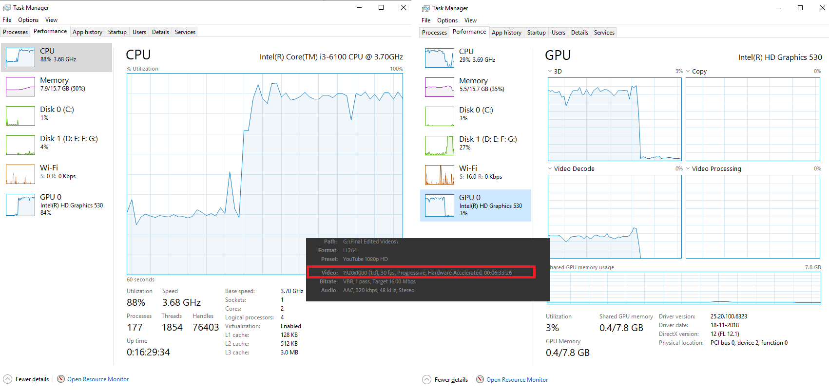Viewport: 829px width, 390px height.
Task: Open the 3D engine dropdown chevron
Action: (550, 71)
